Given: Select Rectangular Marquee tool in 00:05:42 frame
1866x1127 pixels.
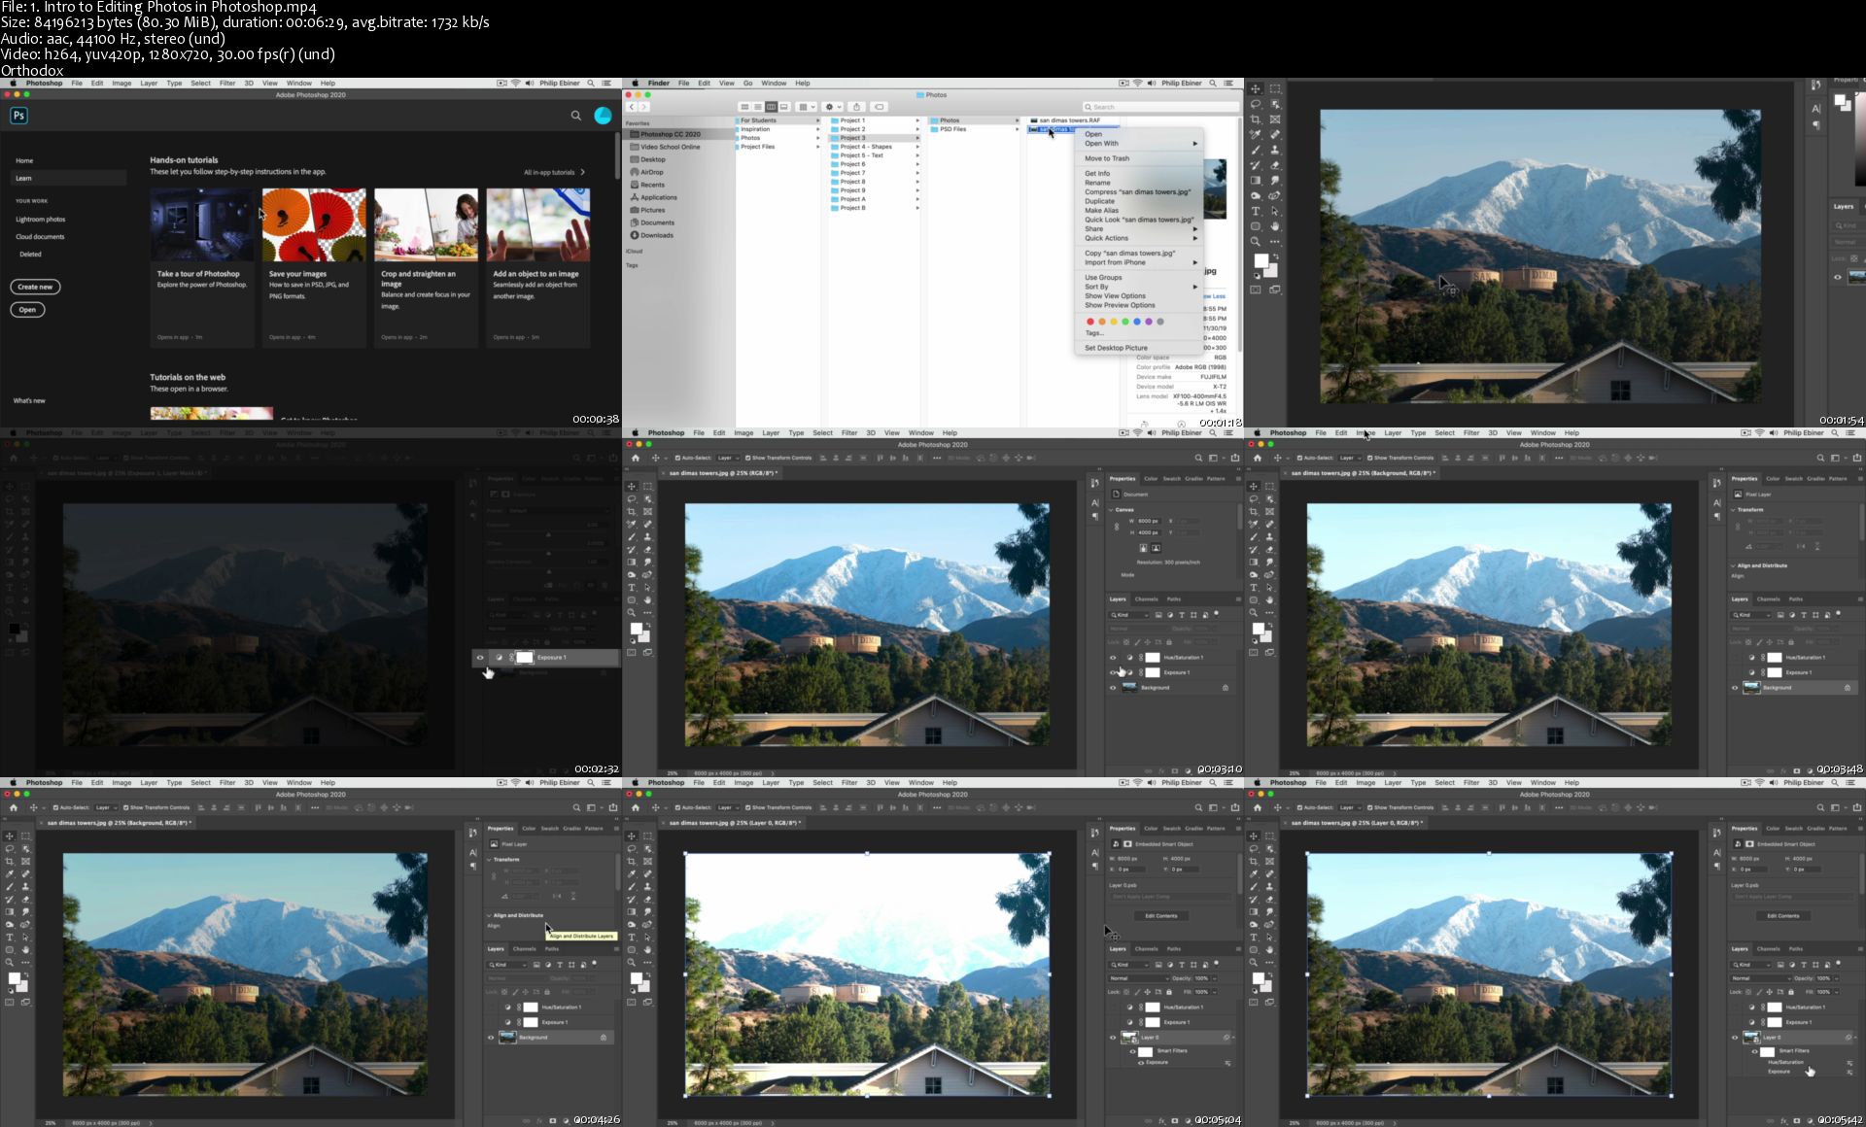Looking at the screenshot, I should [x=1270, y=836].
